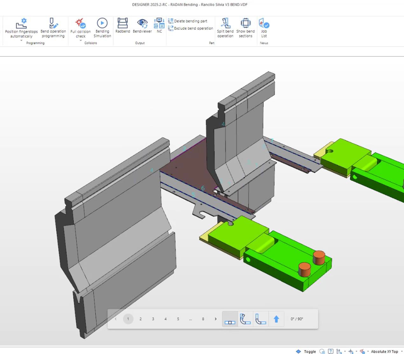Enable Full collision check
Image resolution: width=404 pixels, height=354 pixels.
pos(80,27)
